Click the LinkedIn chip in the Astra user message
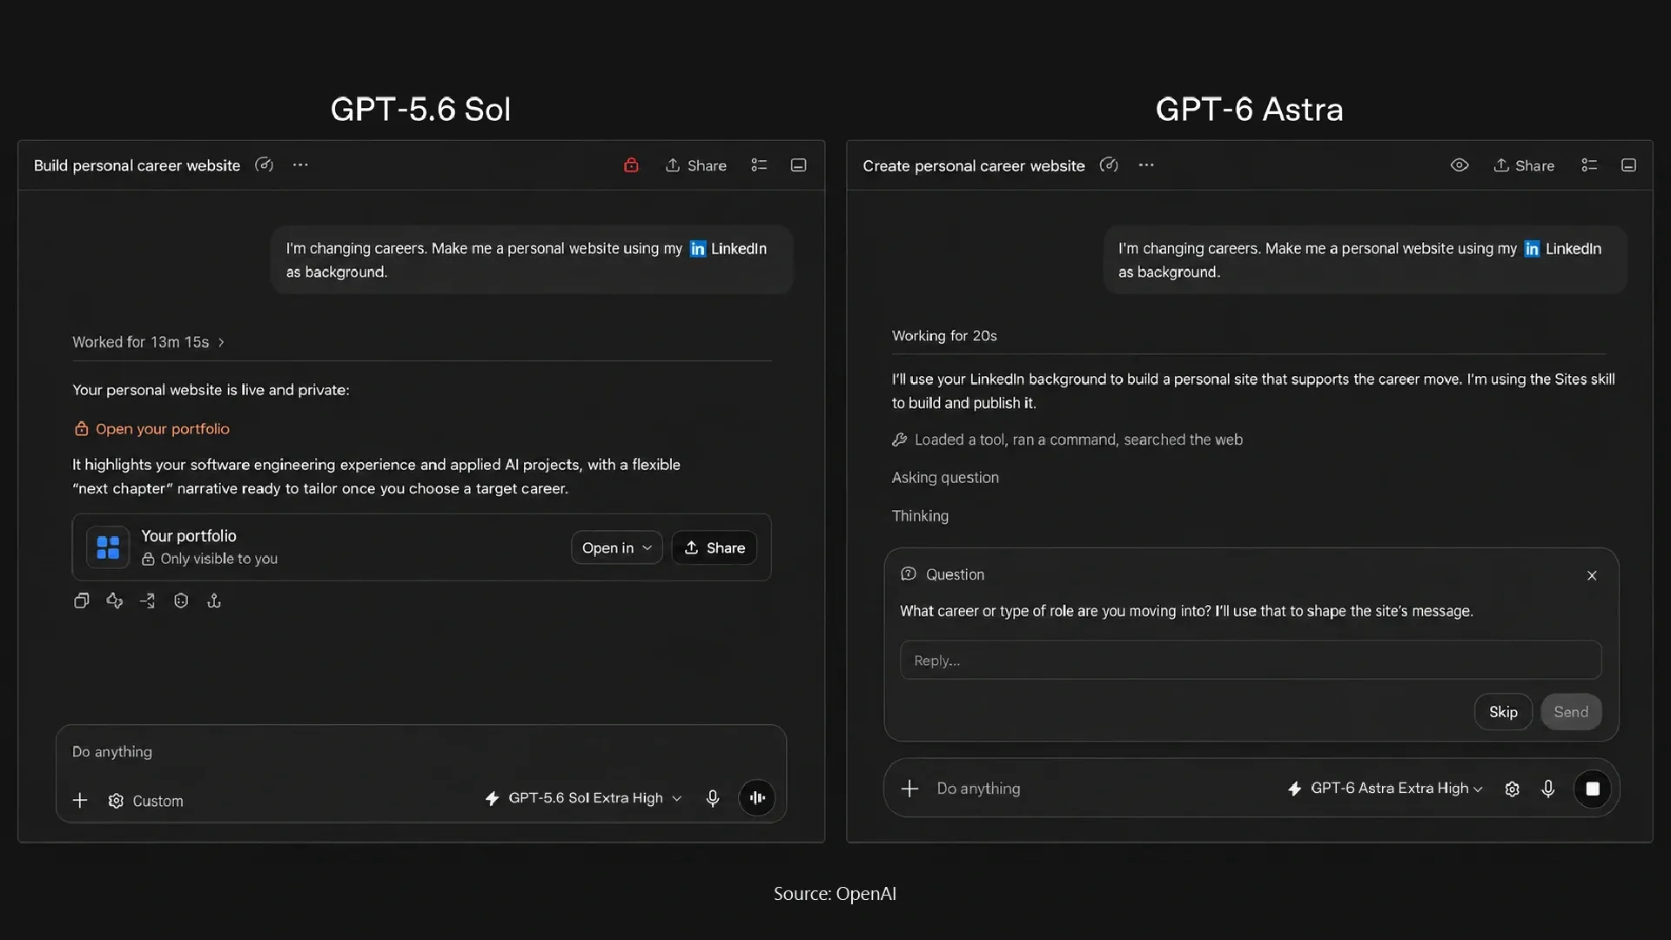 [1562, 249]
